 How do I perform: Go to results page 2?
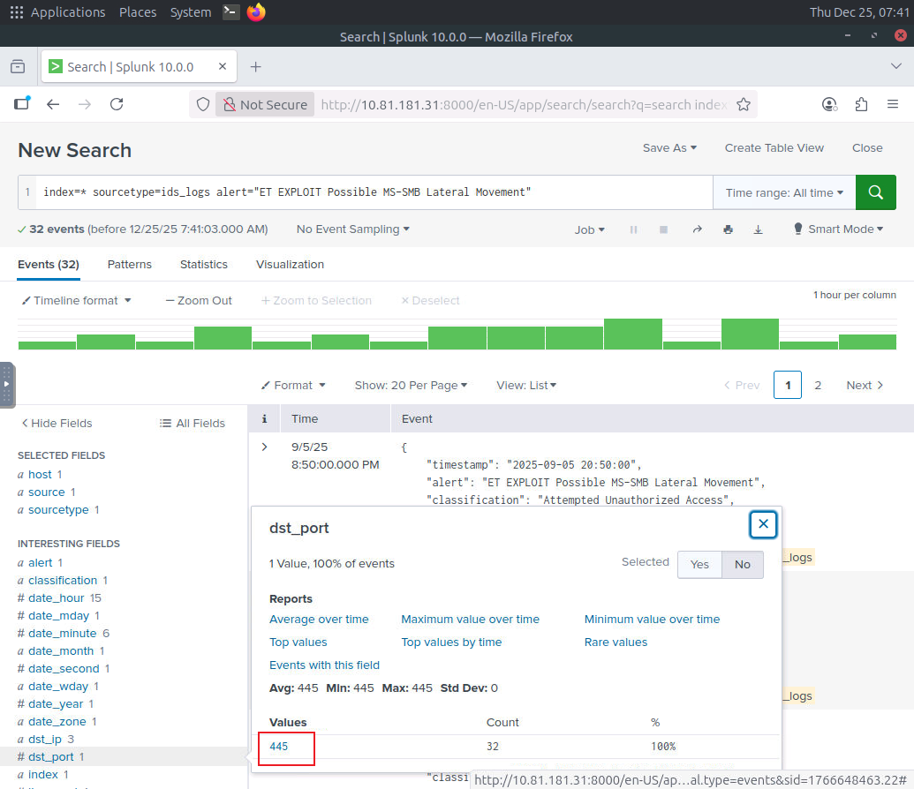(x=817, y=385)
